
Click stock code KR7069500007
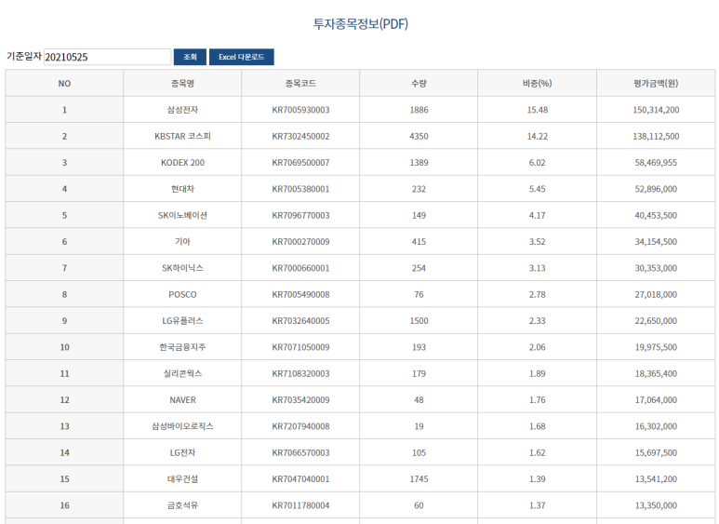(300, 163)
